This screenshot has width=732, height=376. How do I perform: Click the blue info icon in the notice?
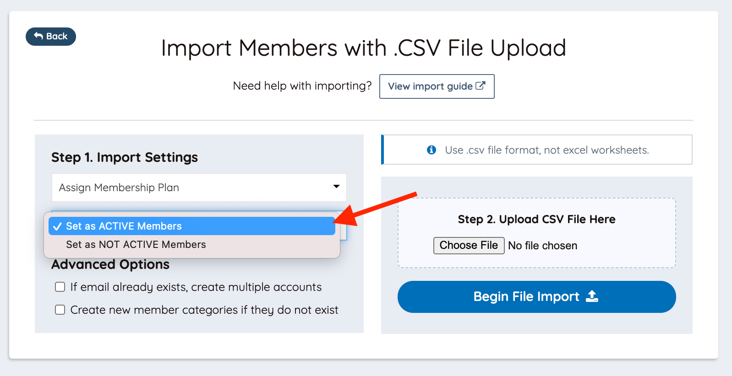[431, 150]
